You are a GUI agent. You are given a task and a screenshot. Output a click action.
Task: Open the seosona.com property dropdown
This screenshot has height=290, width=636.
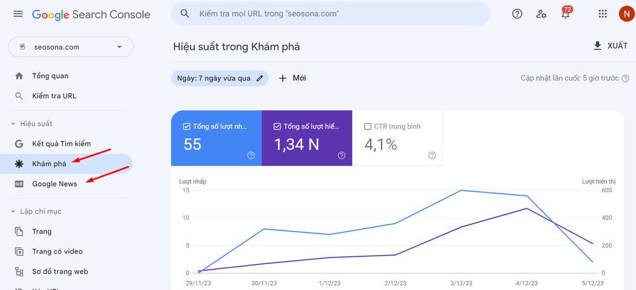pos(71,47)
